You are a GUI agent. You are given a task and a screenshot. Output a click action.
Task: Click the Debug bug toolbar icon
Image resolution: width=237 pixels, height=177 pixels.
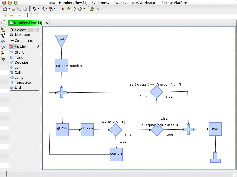(34, 9)
